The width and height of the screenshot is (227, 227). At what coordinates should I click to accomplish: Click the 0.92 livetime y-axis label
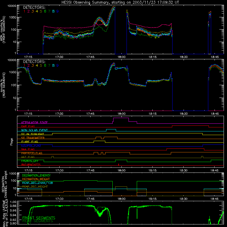(13, 220)
